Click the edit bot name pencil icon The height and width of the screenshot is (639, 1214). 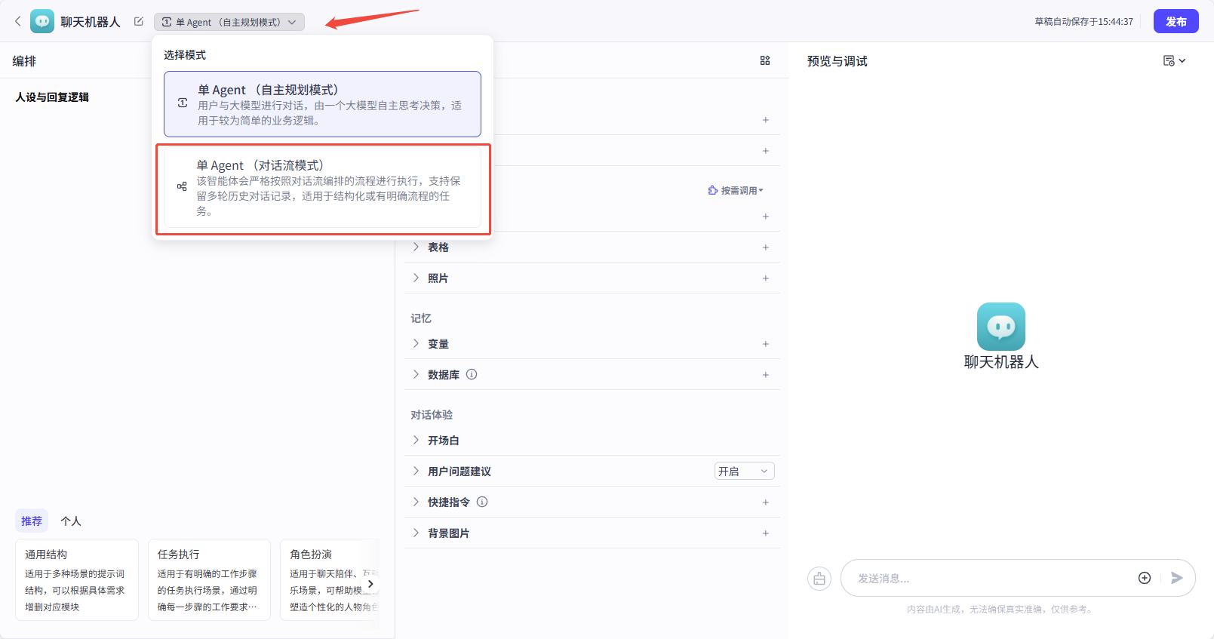139,22
